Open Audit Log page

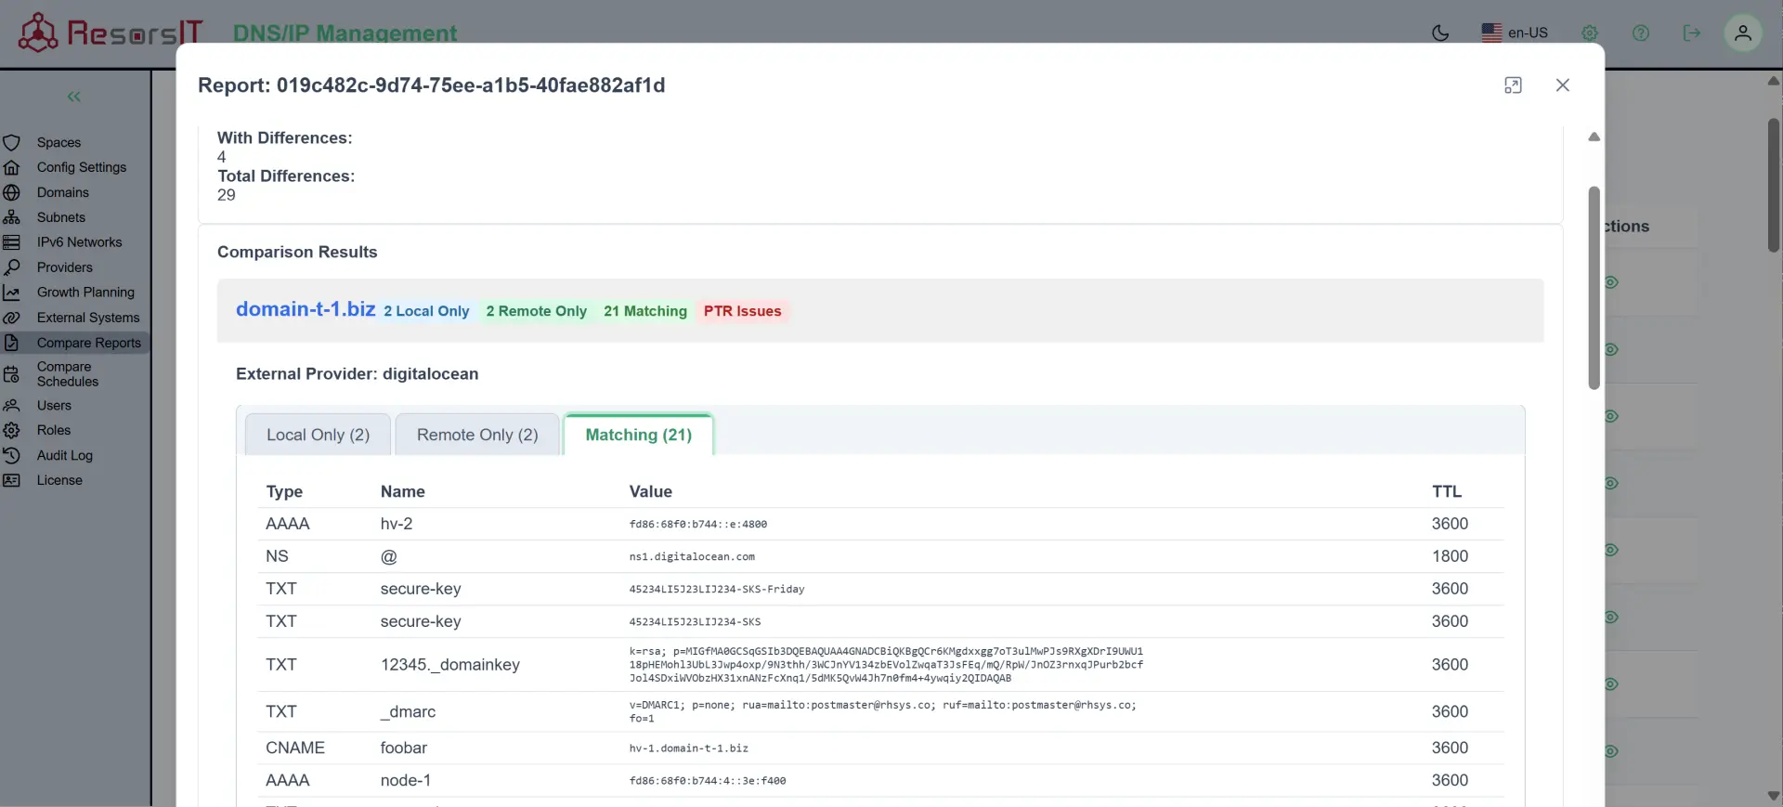tap(65, 455)
